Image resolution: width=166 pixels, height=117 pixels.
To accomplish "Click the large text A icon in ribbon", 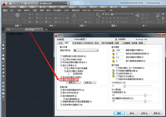I will (x=74, y=16).
